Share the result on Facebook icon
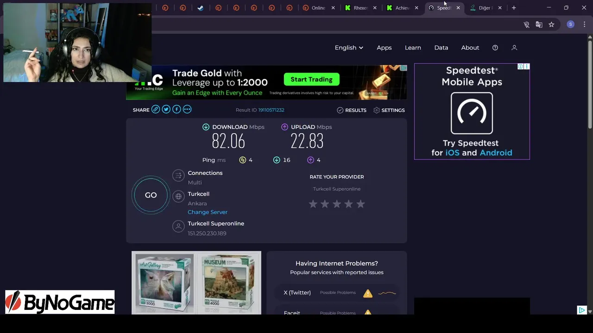This screenshot has height=333, width=593. tap(177, 110)
